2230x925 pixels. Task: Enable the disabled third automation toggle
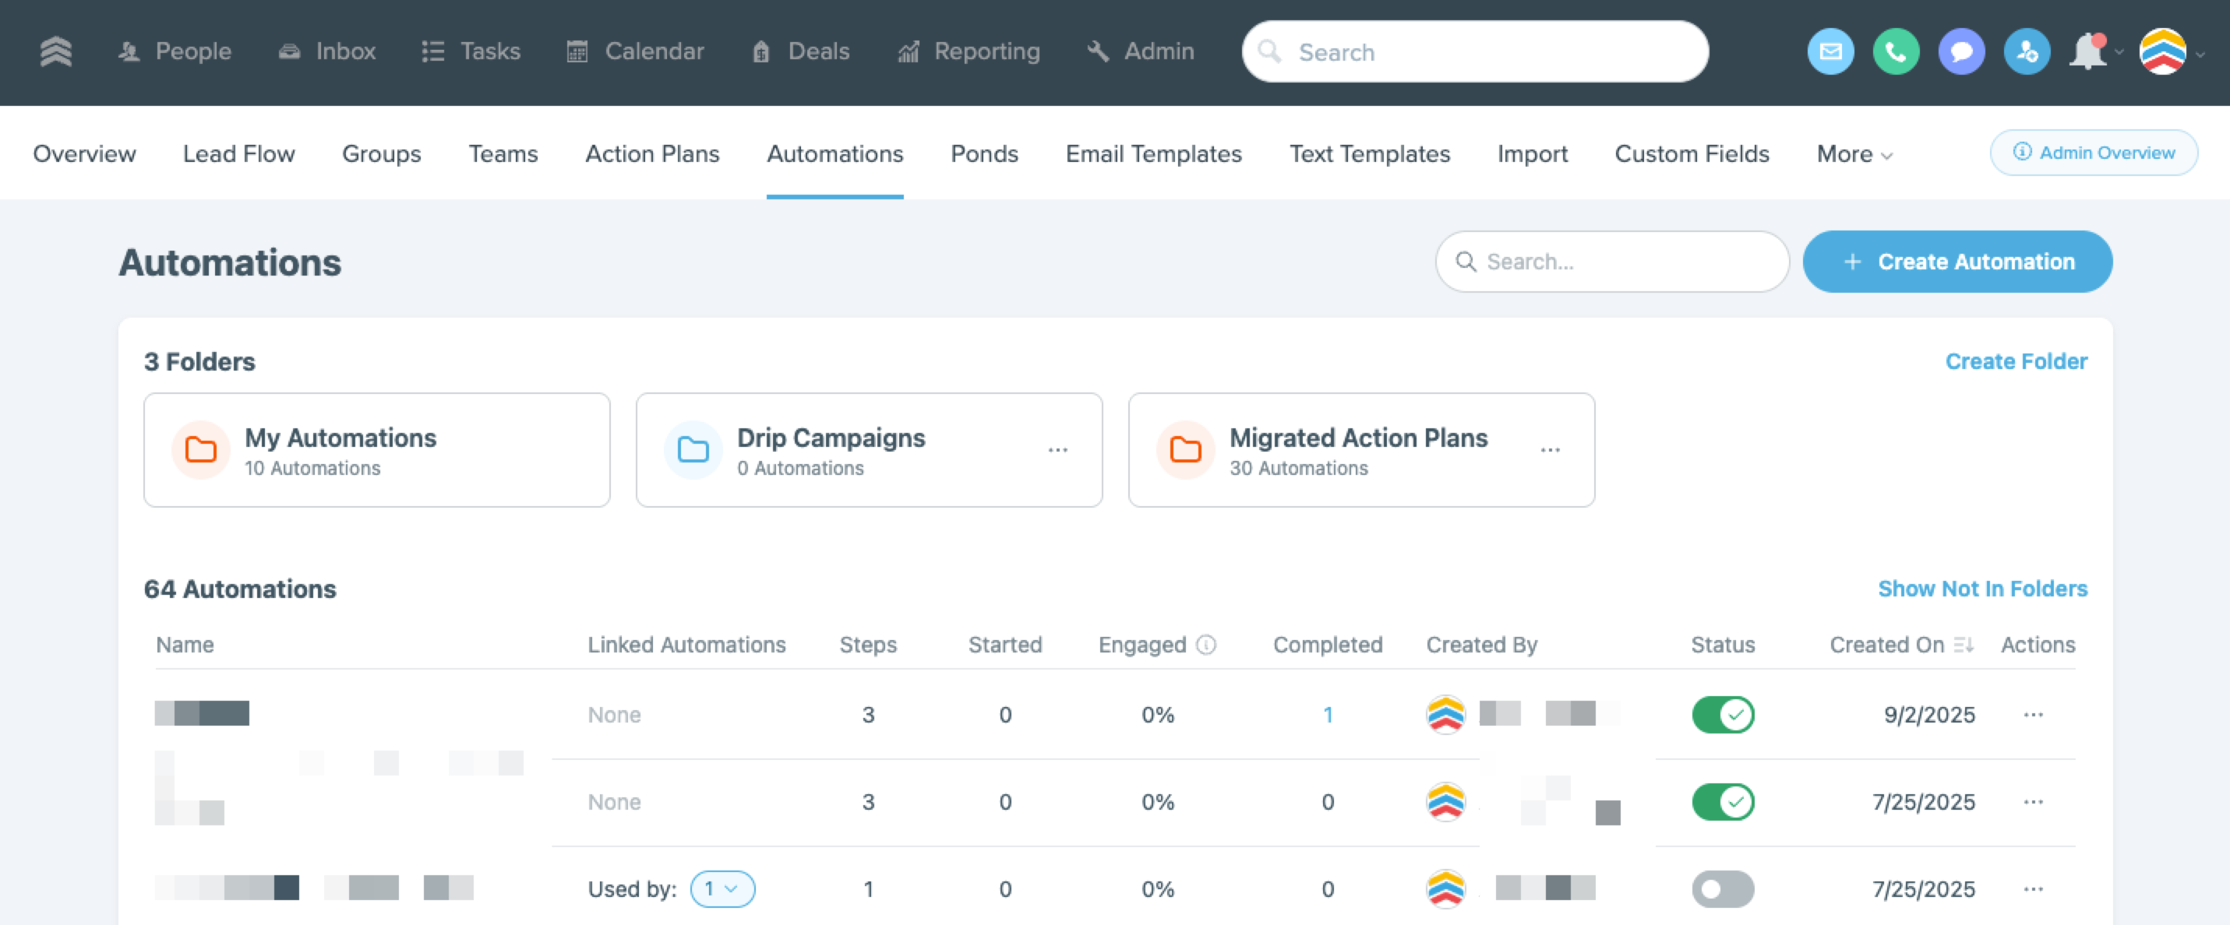(1723, 888)
